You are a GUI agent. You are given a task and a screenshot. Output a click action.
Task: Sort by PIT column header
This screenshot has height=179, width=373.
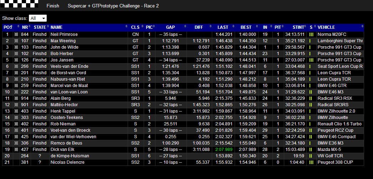[x=278, y=27]
